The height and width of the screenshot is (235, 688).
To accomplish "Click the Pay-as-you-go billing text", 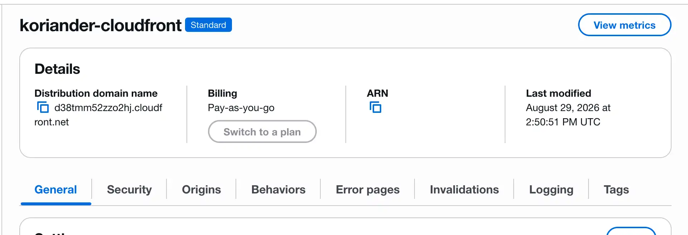I will [241, 107].
